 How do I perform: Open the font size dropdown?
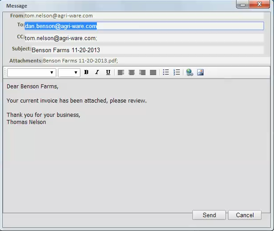(69, 72)
